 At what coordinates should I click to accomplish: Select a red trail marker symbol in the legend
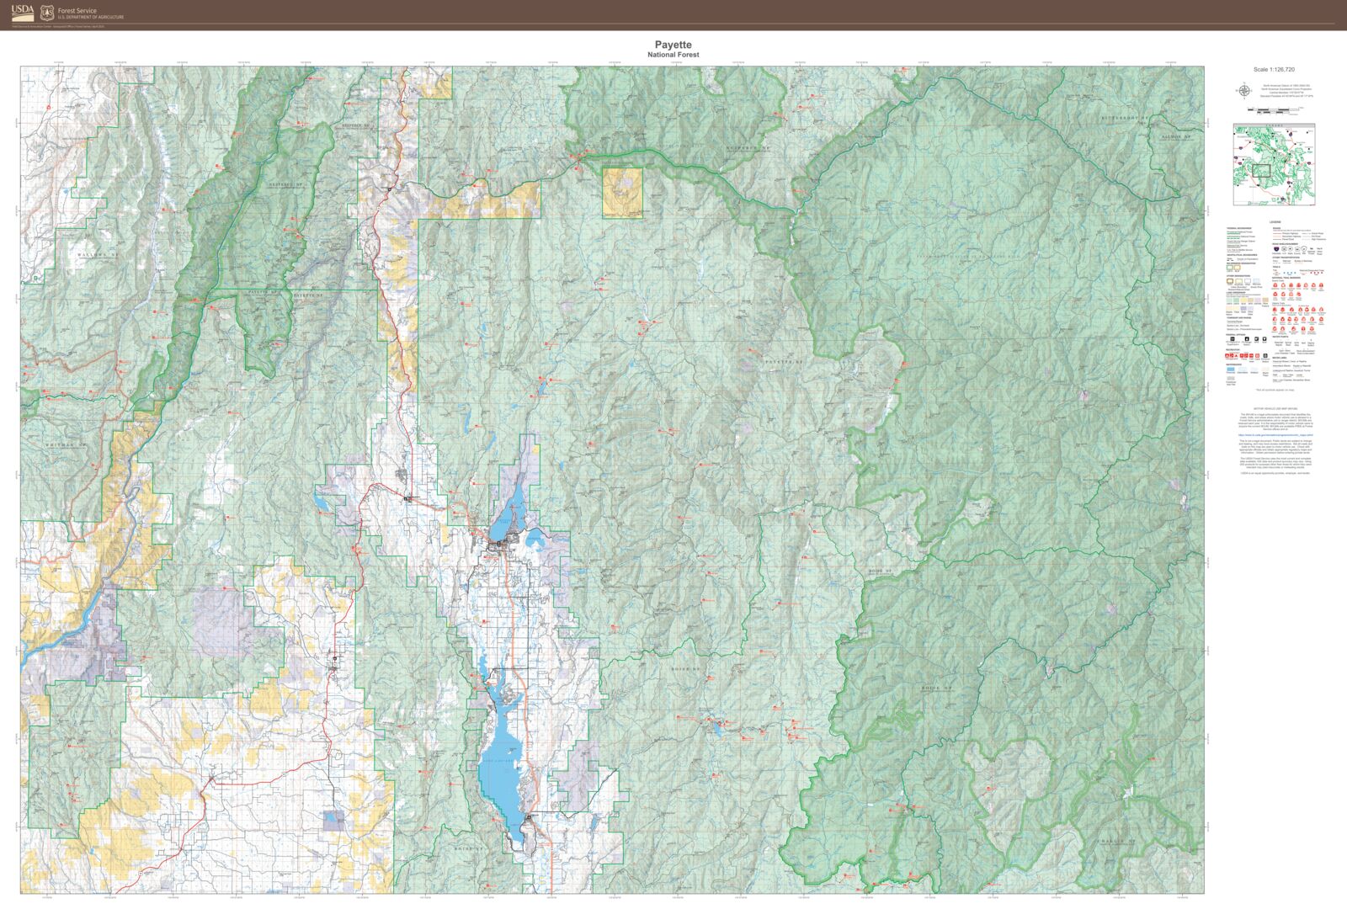pyautogui.click(x=1275, y=285)
